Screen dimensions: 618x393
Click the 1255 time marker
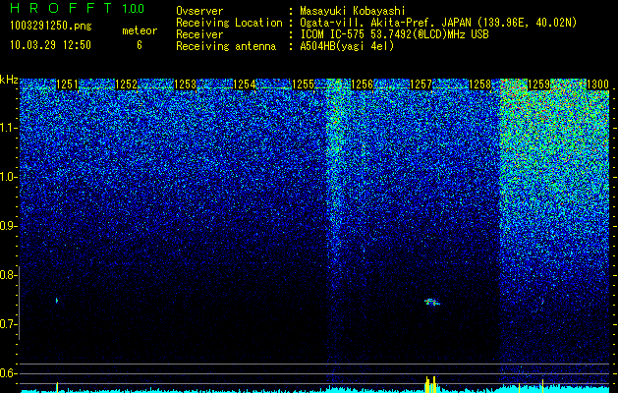click(303, 84)
